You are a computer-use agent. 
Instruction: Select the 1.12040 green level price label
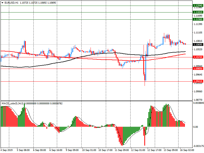tap(198, 5)
